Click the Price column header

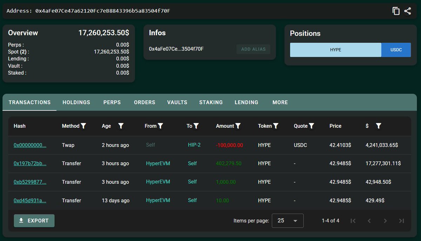click(335, 126)
